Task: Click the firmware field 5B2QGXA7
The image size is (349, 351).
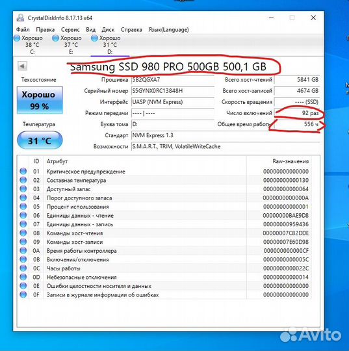Action: pyautogui.click(x=173, y=80)
